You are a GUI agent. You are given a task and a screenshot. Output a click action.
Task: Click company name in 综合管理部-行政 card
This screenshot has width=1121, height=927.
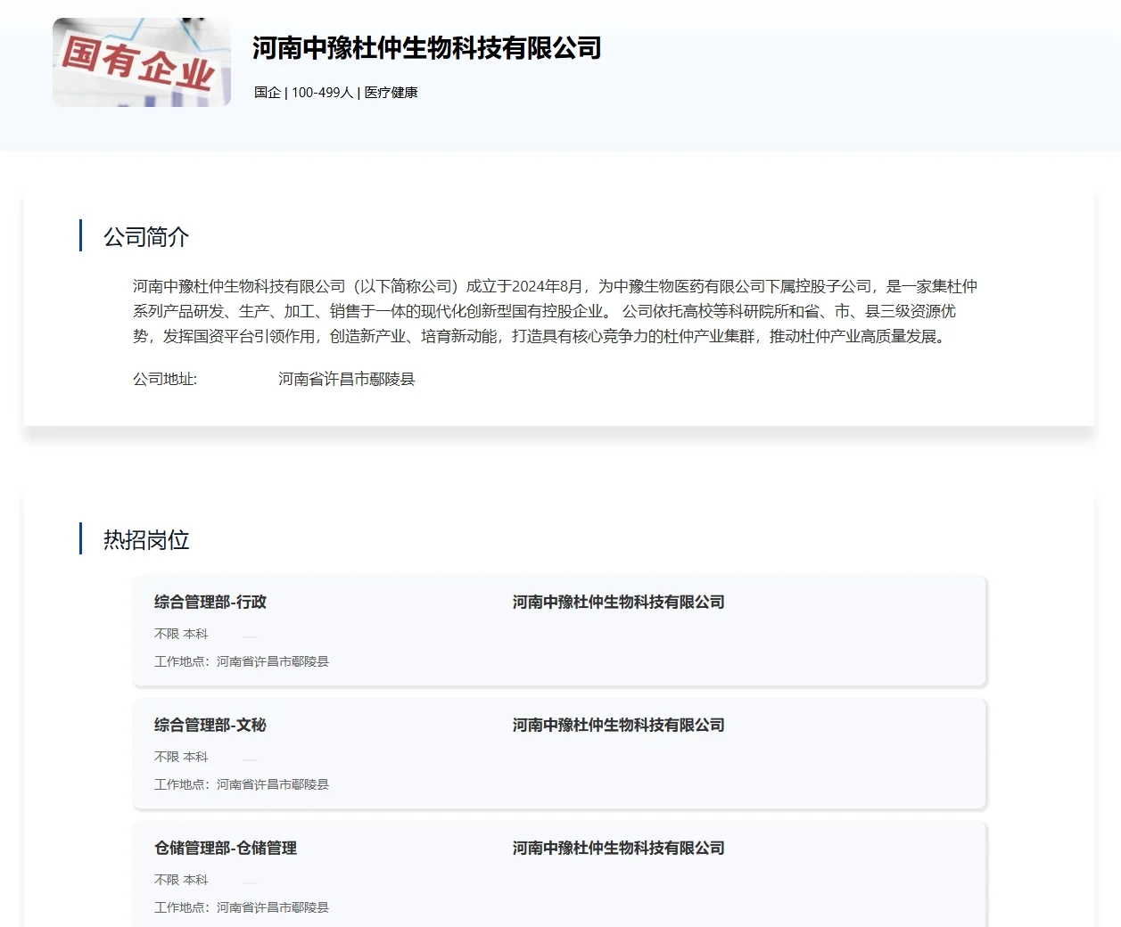(619, 602)
